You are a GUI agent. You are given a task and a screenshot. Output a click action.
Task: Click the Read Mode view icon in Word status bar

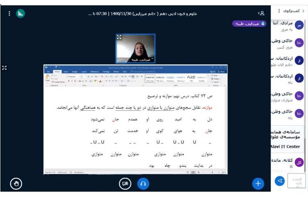pyautogui.click(x=188, y=172)
